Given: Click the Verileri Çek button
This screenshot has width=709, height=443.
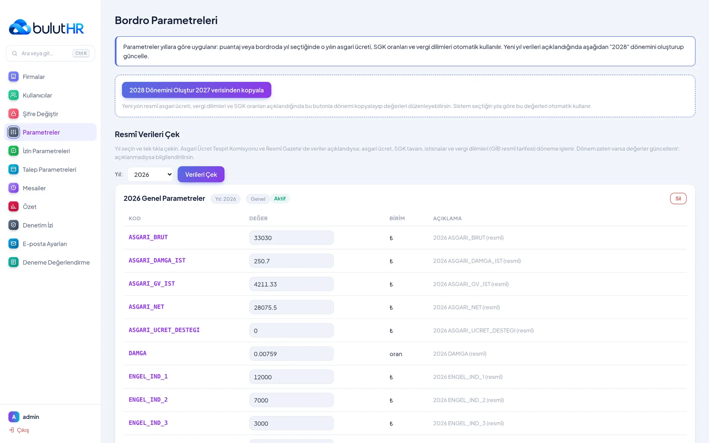Looking at the screenshot, I should click(201, 174).
